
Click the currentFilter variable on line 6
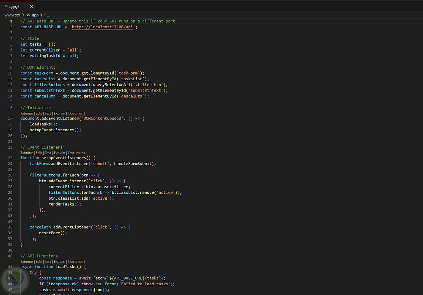tap(45, 50)
